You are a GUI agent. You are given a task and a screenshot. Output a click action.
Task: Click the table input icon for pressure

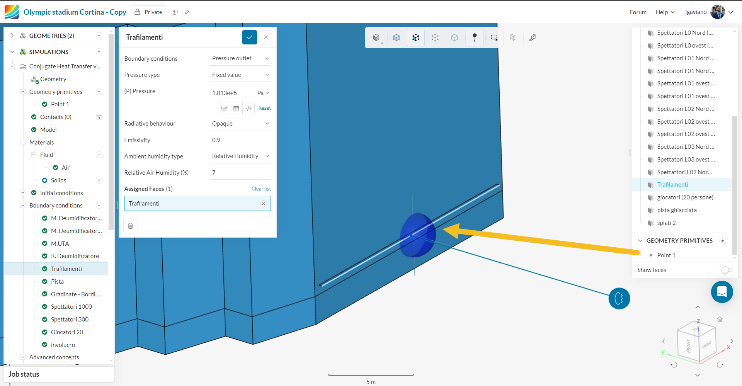(x=236, y=108)
